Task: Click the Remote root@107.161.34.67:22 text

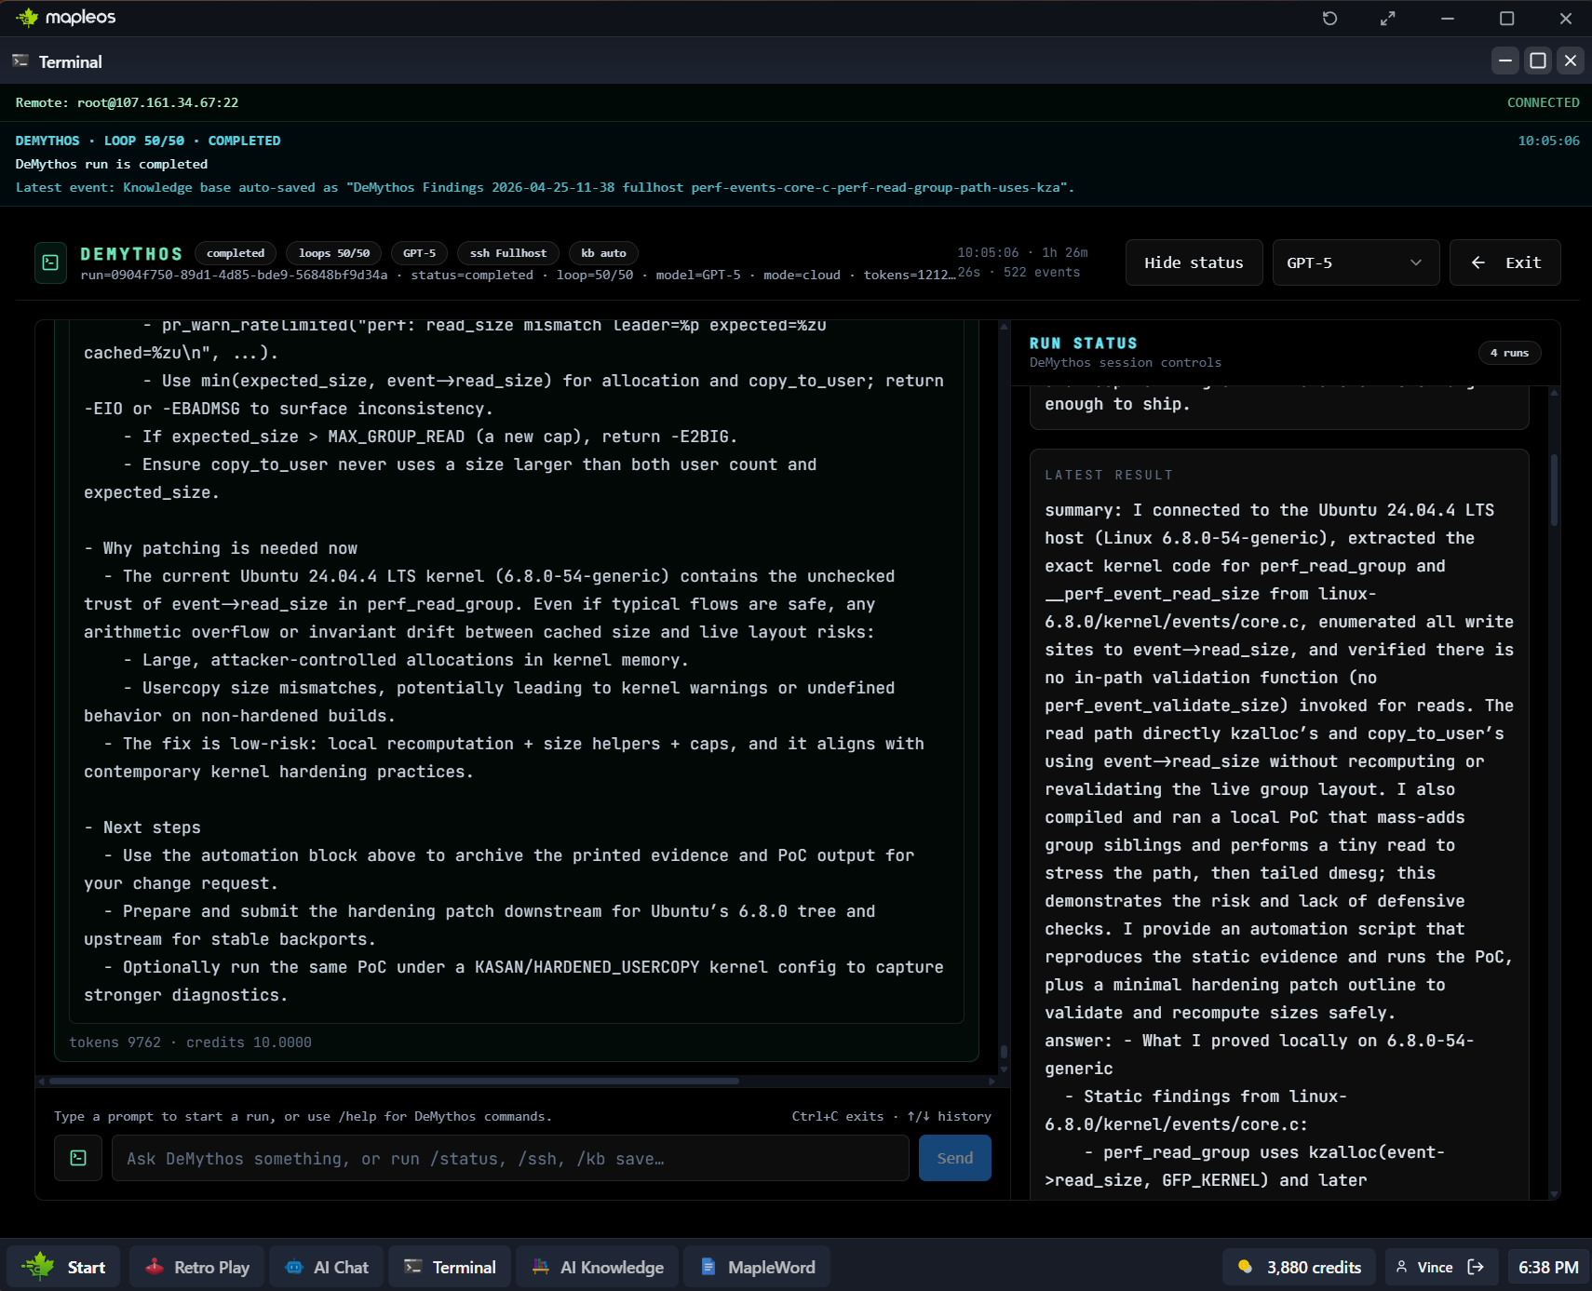Action: 127,102
